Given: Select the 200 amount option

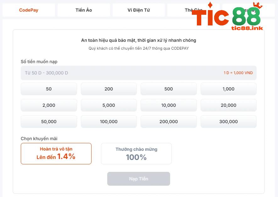Looking at the screenshot, I should pos(108,89).
